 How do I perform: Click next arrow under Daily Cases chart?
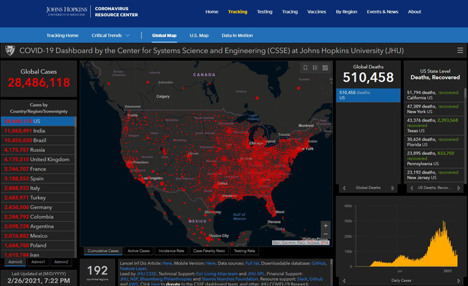459,281
